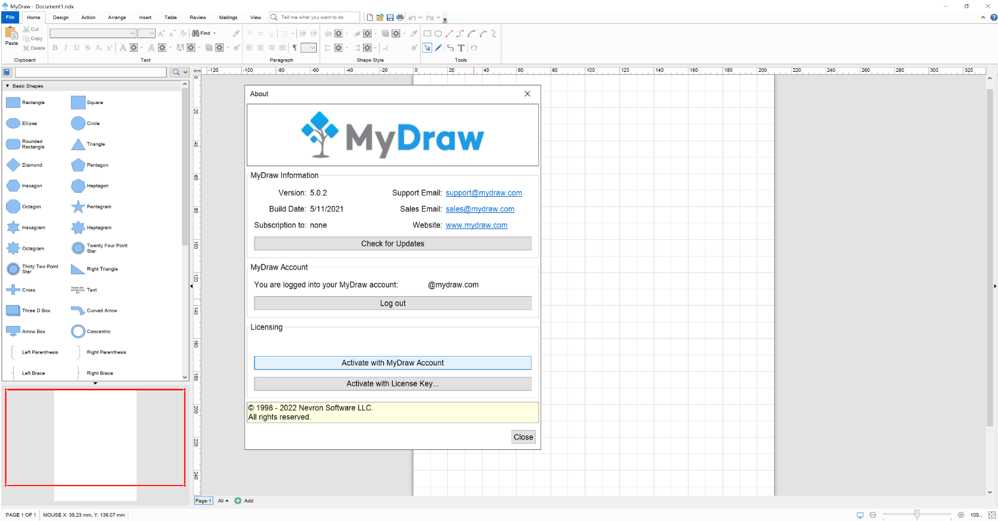Screen dimensions: 998x521
Task: Toggle Underline text formatting
Action: (77, 48)
